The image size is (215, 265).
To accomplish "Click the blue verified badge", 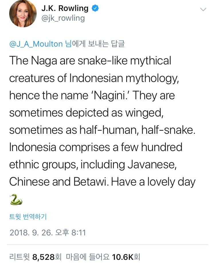I will [x=95, y=8].
